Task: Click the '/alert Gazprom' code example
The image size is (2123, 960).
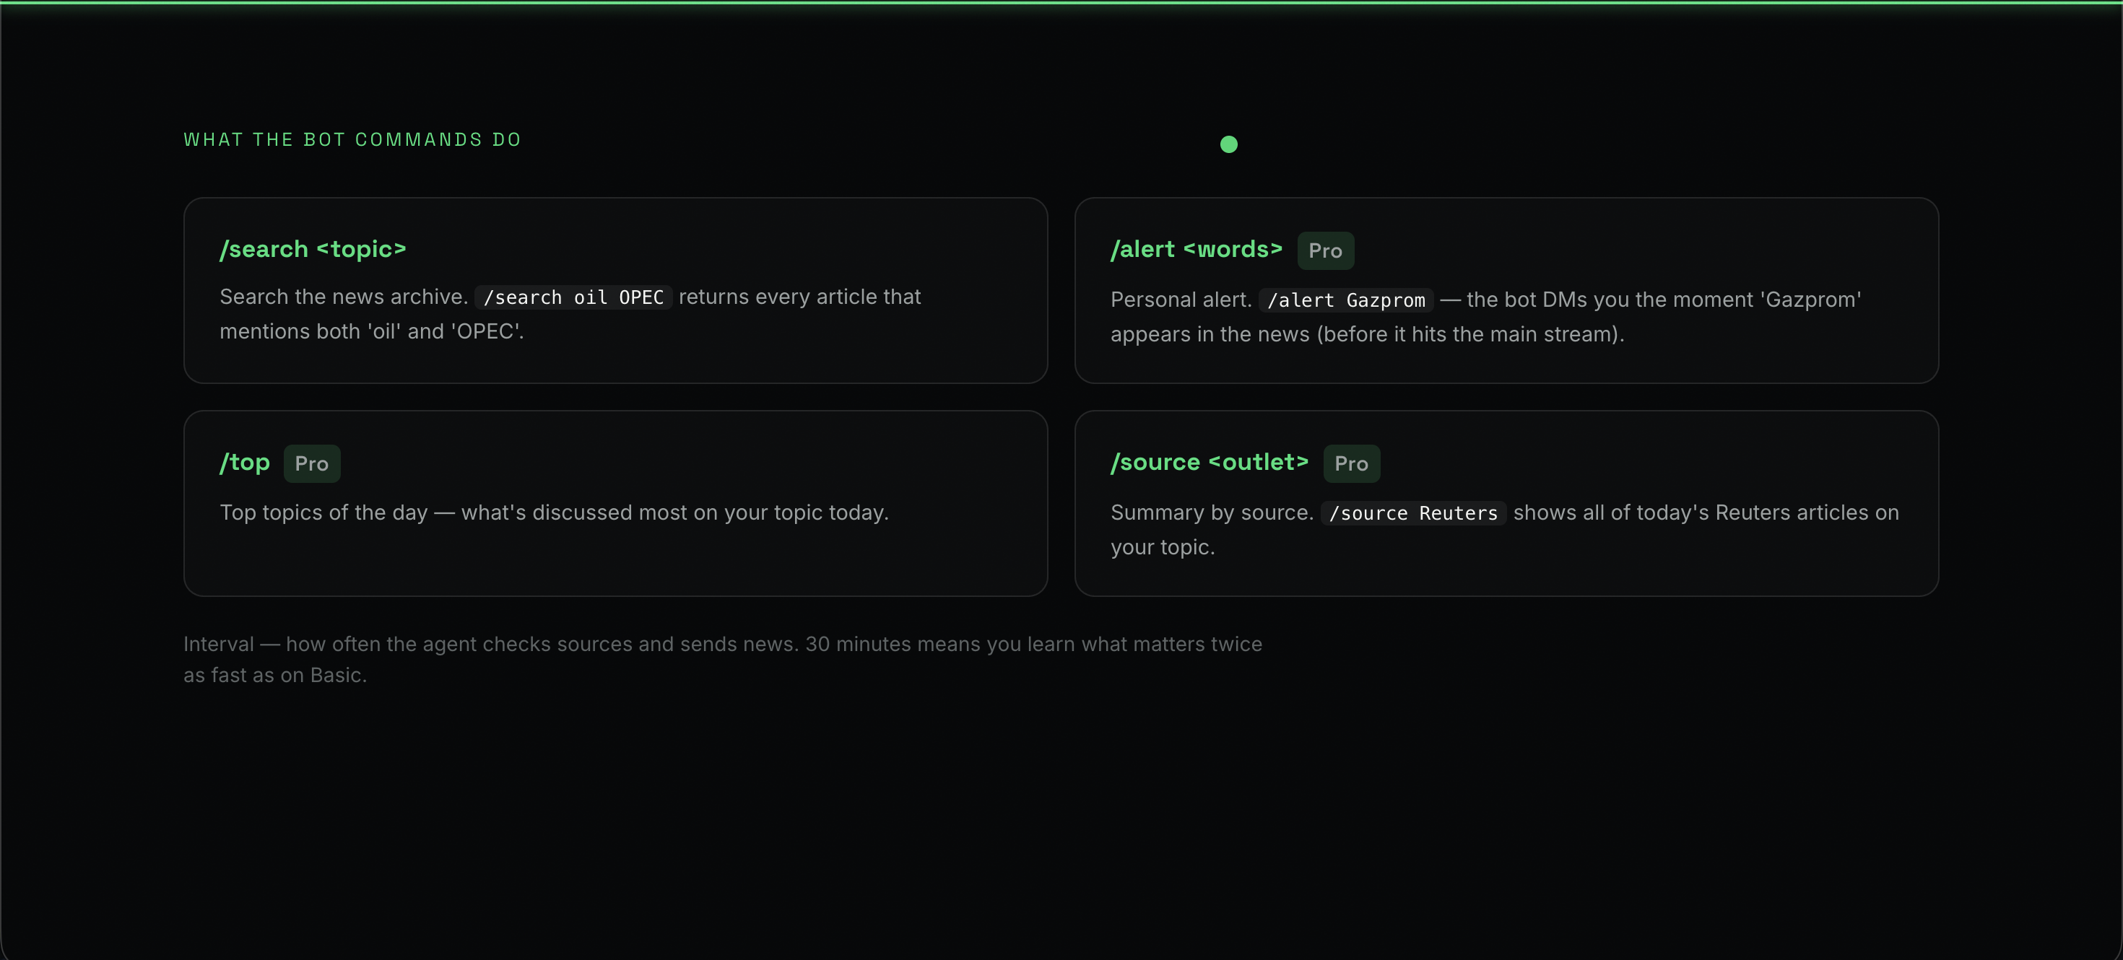Action: (x=1346, y=301)
